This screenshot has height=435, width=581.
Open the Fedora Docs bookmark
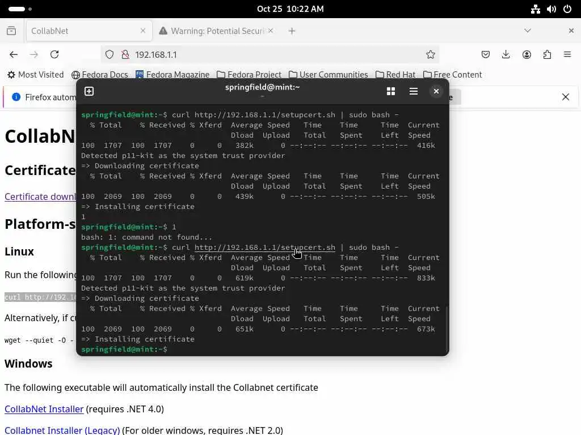pyautogui.click(x=100, y=75)
